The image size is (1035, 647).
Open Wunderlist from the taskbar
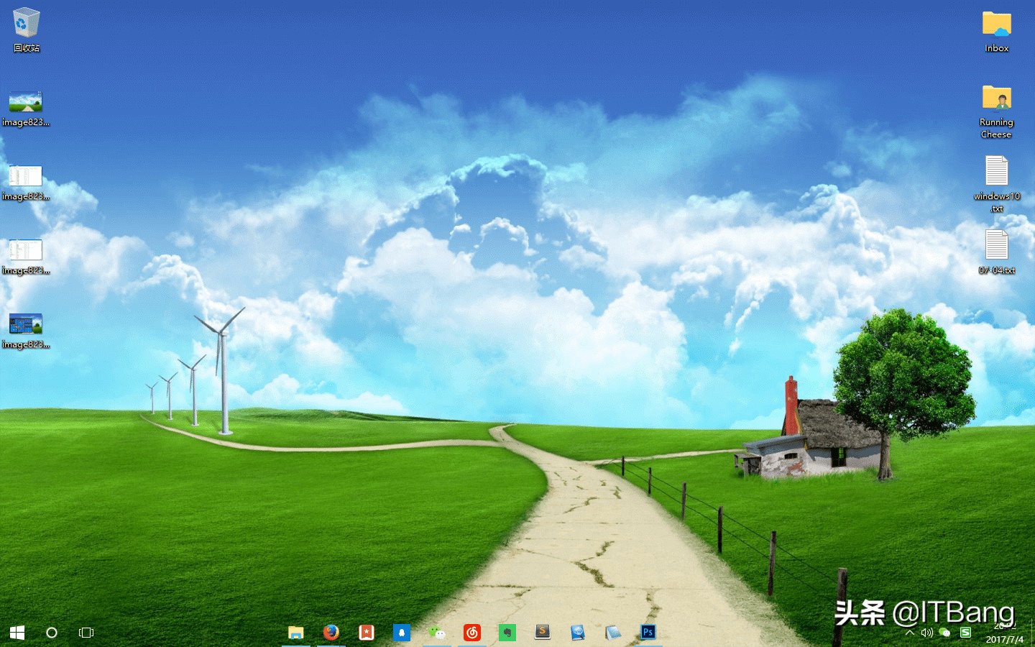point(367,633)
